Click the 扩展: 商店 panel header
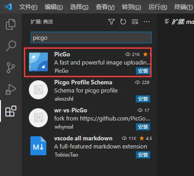The image size is (194, 176). (42, 22)
